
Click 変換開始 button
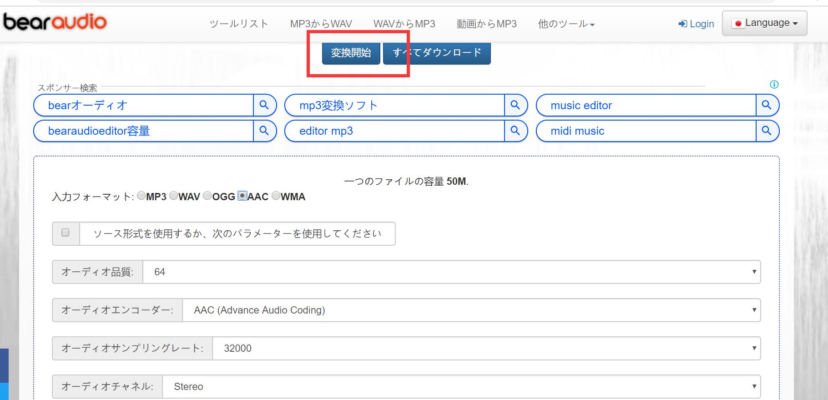pyautogui.click(x=351, y=53)
